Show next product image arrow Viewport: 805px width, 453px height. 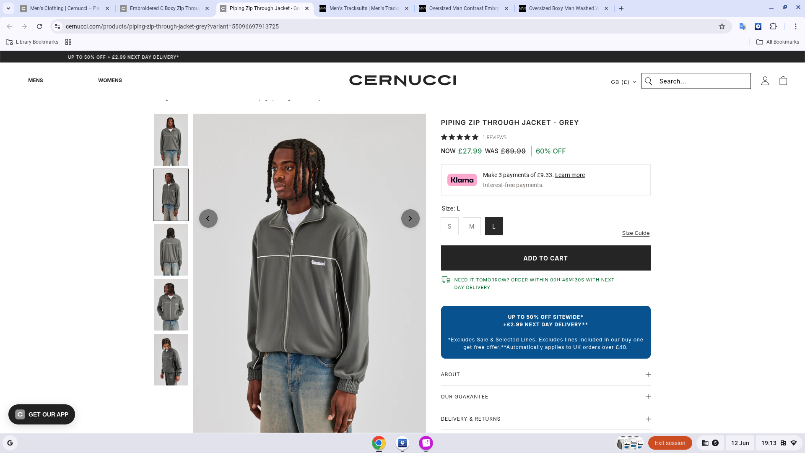pyautogui.click(x=410, y=219)
